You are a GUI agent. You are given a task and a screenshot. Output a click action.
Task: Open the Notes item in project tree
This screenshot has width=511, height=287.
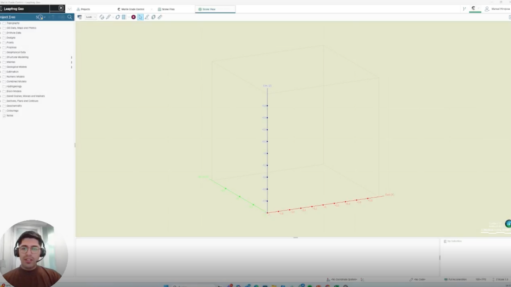point(10,116)
